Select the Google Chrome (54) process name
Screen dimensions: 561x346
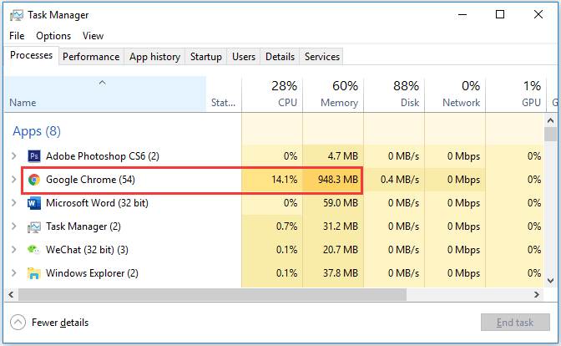tap(90, 180)
